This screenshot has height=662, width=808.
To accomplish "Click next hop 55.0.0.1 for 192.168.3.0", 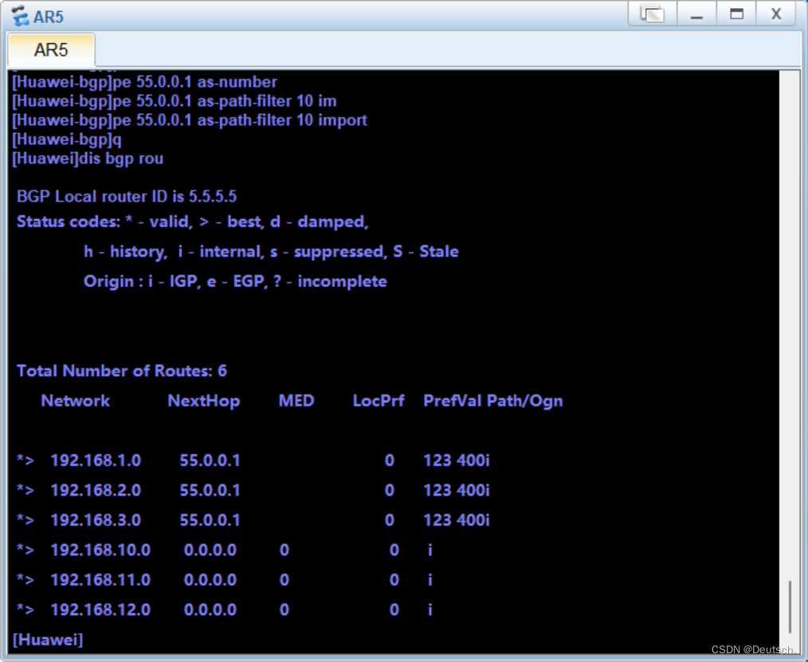I will 210,520.
